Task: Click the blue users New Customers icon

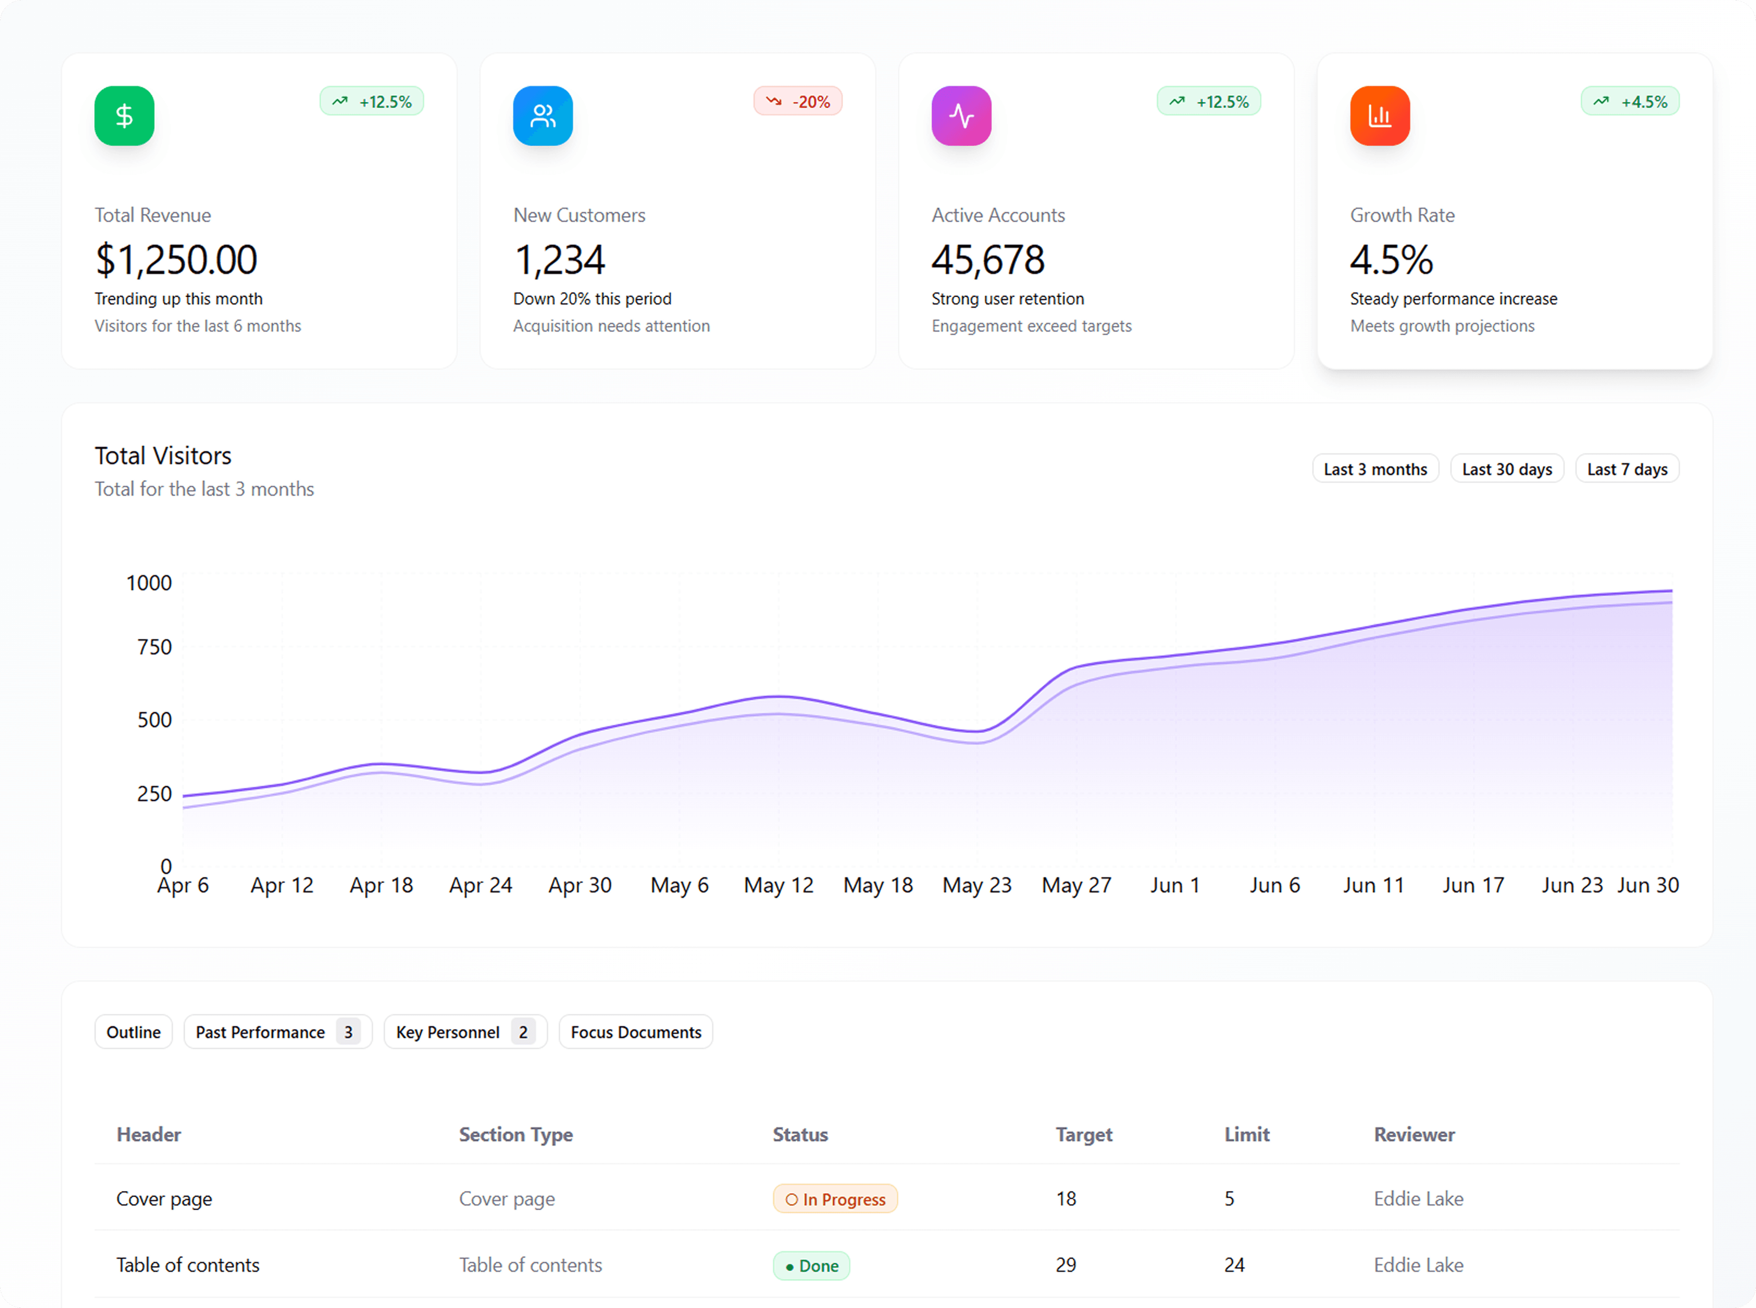Action: (x=542, y=117)
